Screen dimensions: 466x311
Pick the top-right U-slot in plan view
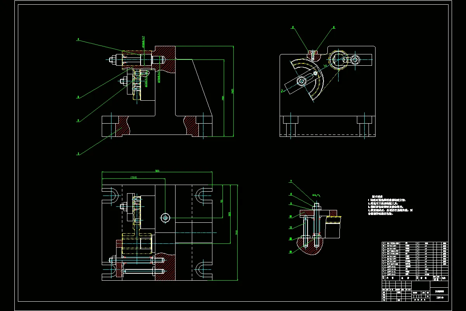[x=204, y=195]
